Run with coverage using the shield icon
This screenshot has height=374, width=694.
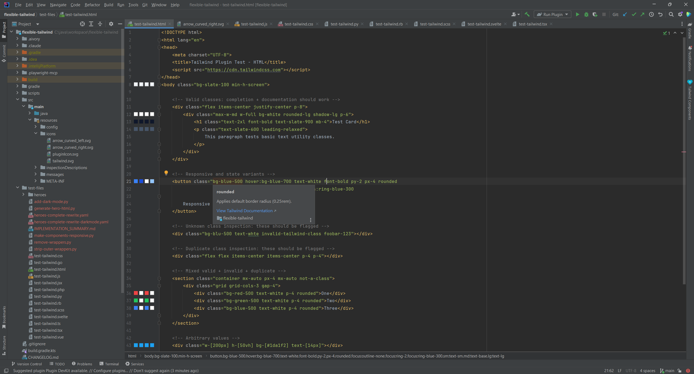click(x=595, y=14)
